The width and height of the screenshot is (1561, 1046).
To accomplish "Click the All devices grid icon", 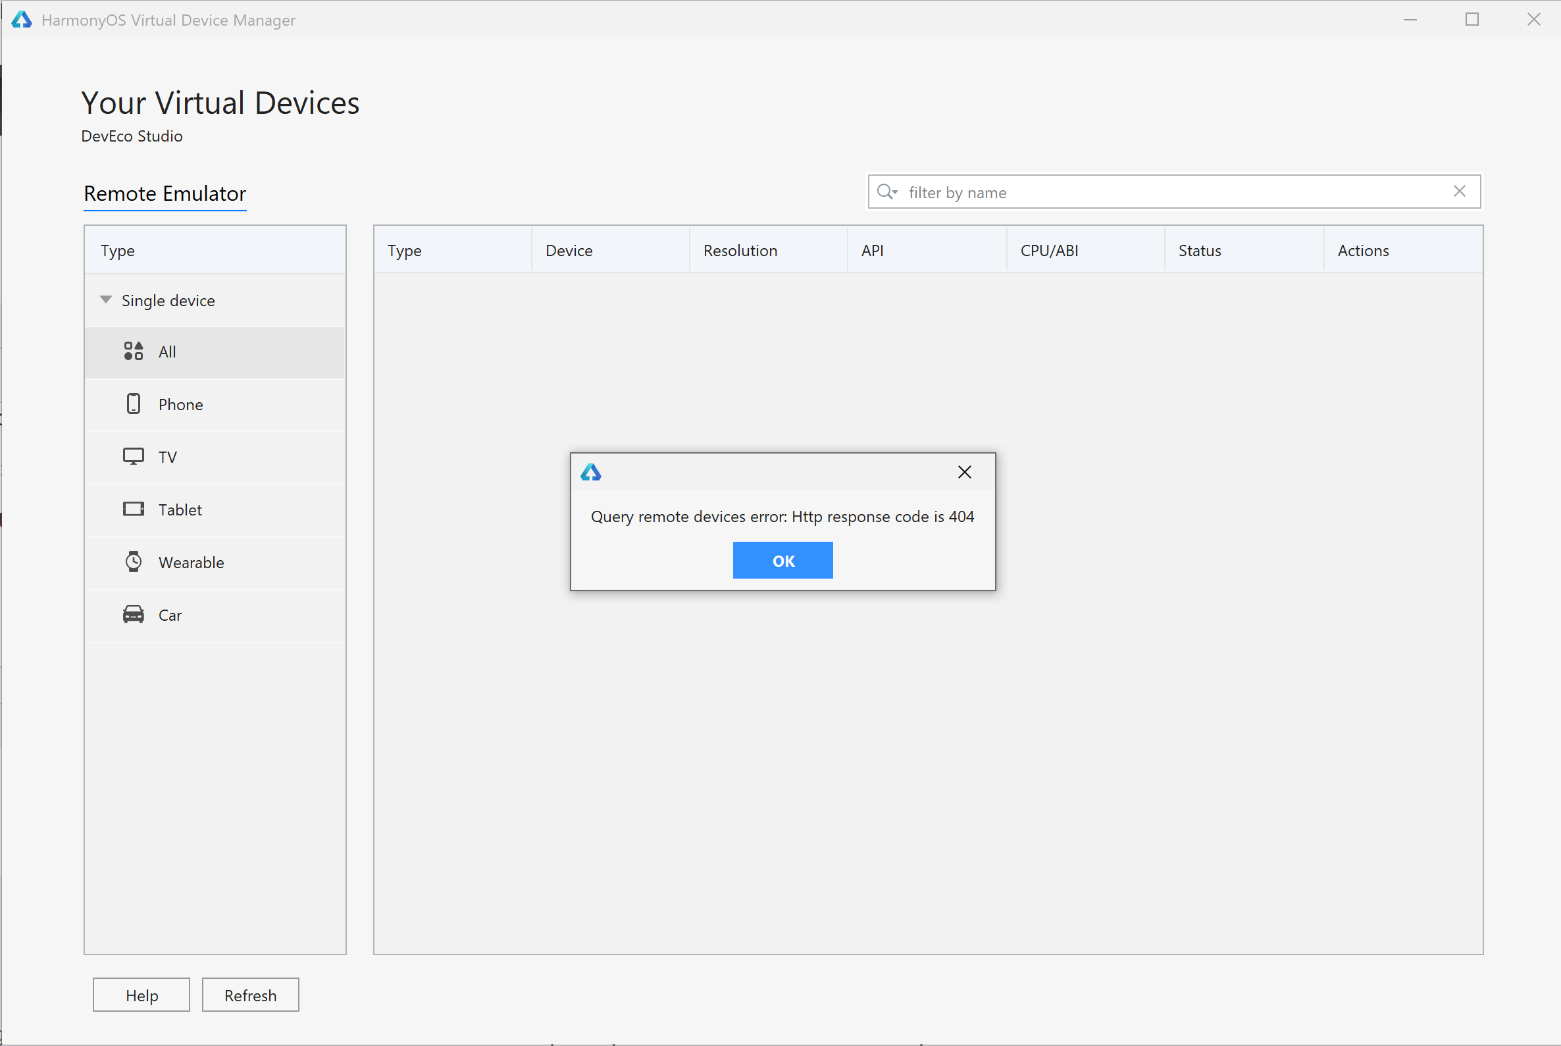I will [x=134, y=351].
